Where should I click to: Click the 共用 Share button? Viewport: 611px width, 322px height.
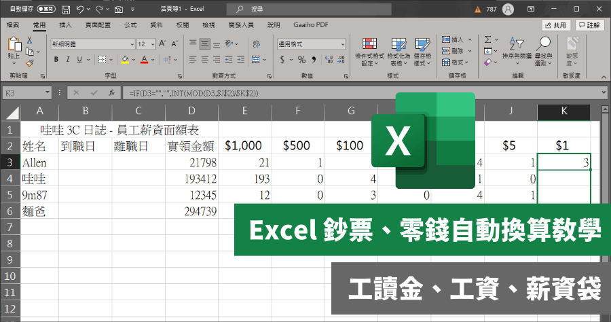556,25
